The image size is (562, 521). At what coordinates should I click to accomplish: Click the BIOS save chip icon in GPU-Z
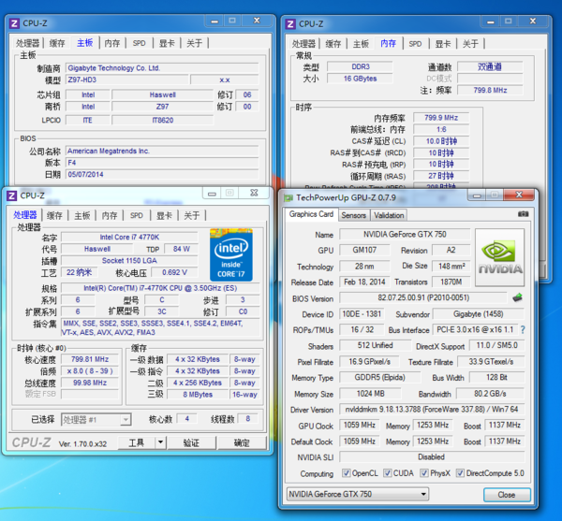tap(517, 297)
